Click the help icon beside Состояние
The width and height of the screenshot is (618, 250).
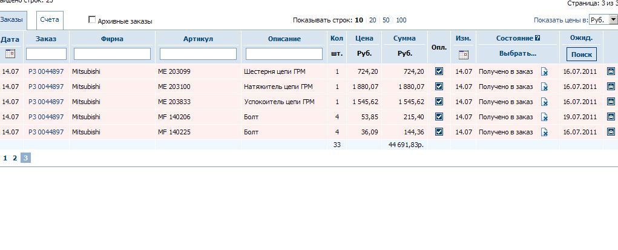tap(537, 38)
